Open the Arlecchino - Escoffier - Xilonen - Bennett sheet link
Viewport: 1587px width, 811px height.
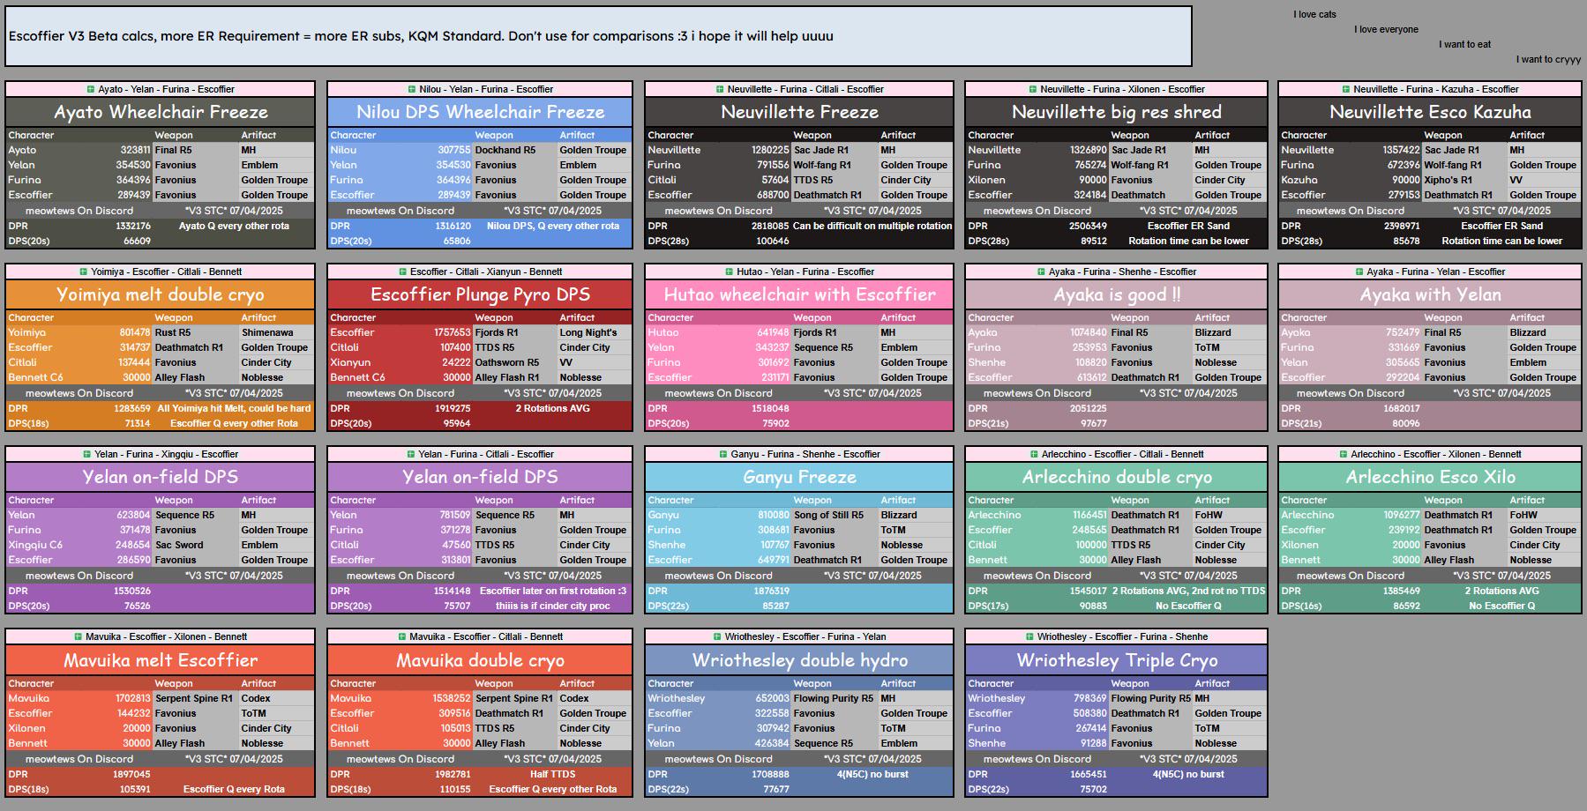click(x=1435, y=454)
